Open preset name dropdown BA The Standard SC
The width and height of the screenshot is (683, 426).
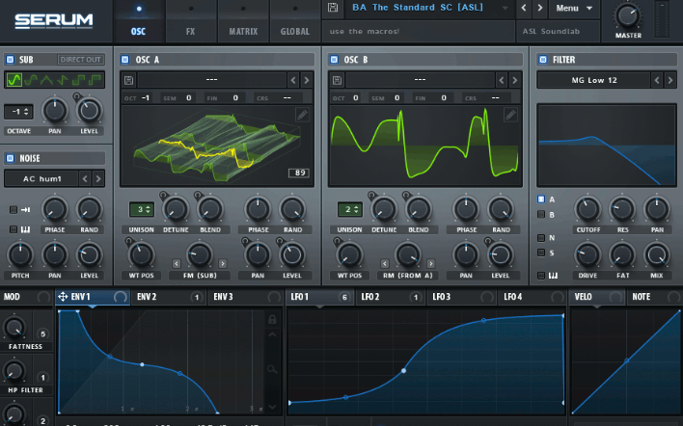pyautogui.click(x=428, y=8)
